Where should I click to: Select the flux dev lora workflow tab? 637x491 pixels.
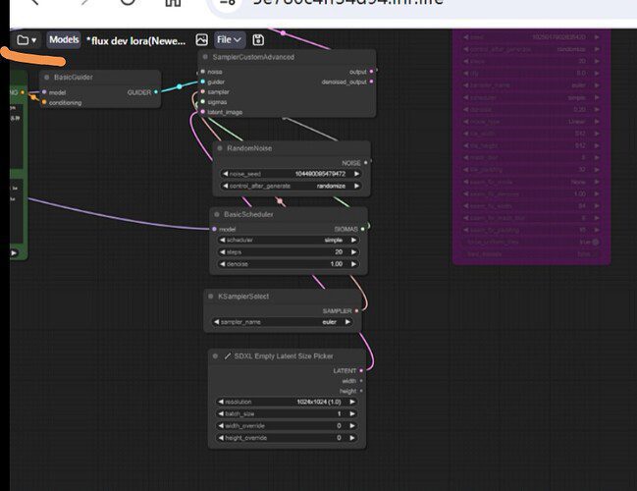pyautogui.click(x=135, y=41)
